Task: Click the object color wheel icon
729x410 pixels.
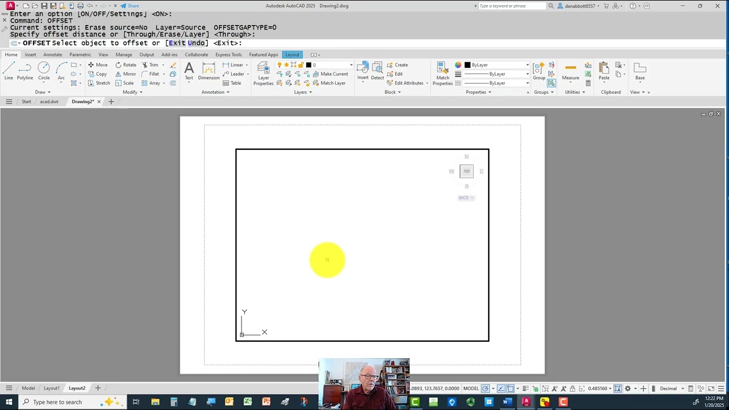Action: tap(458, 65)
